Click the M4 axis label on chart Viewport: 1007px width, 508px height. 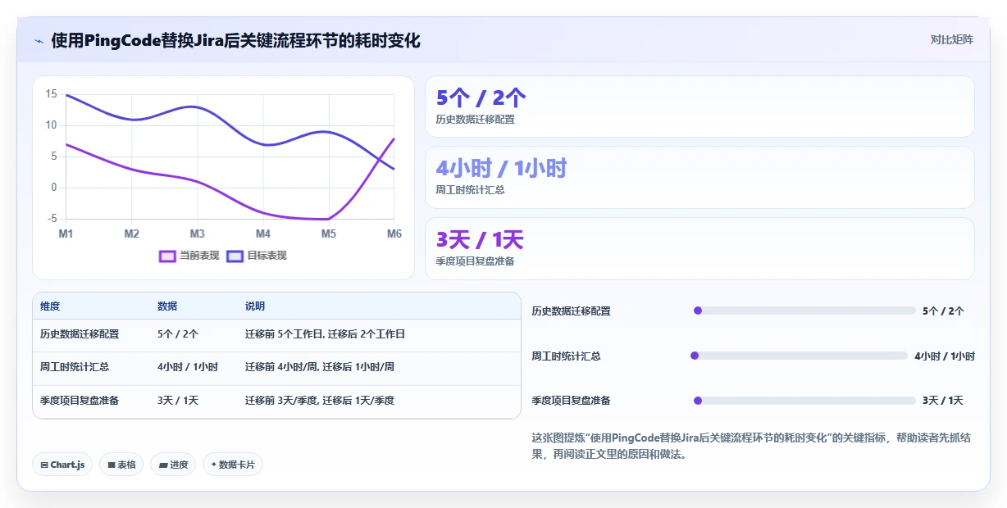pos(262,234)
